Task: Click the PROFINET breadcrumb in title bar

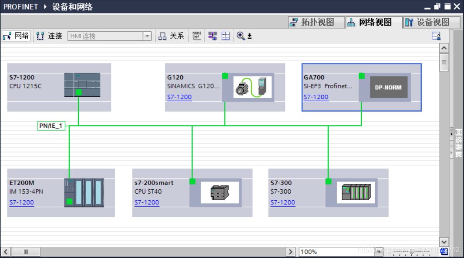Action: (x=21, y=7)
